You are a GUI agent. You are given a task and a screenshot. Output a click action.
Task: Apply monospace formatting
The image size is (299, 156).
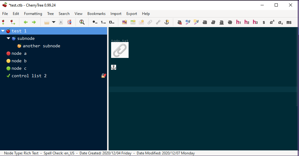[x=289, y=22]
